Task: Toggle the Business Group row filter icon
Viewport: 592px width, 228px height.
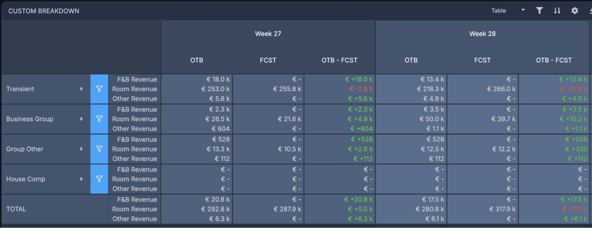Action: 99,119
